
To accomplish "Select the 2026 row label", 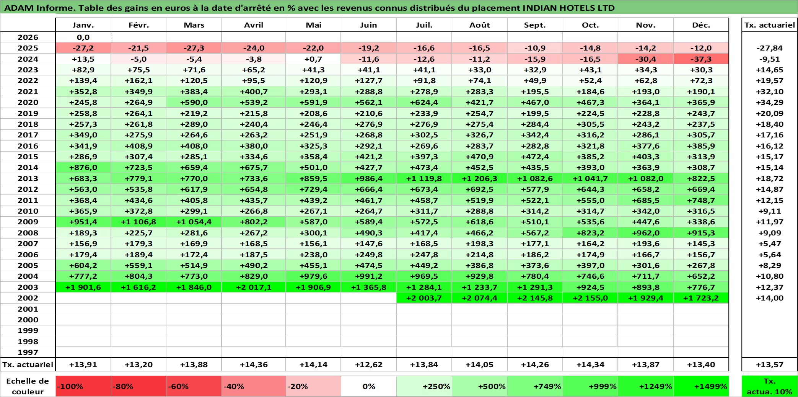I will [28, 37].
